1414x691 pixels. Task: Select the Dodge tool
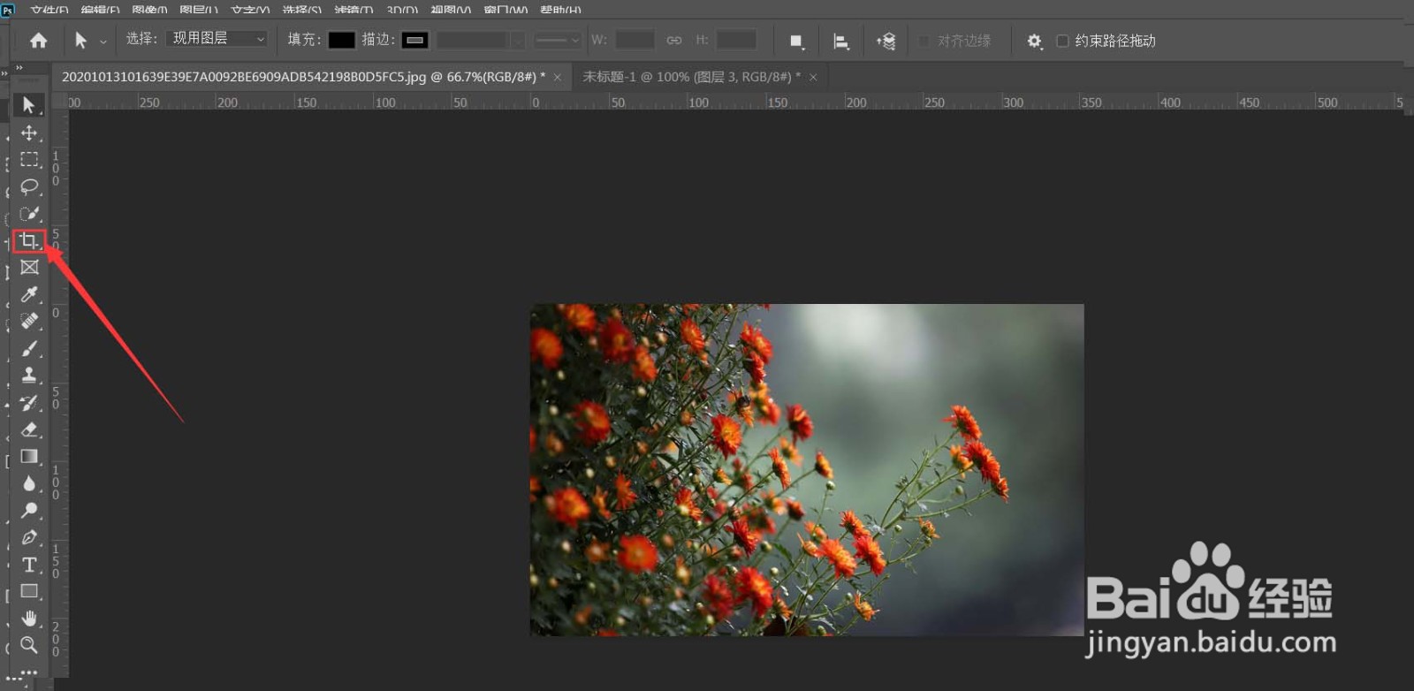28,510
